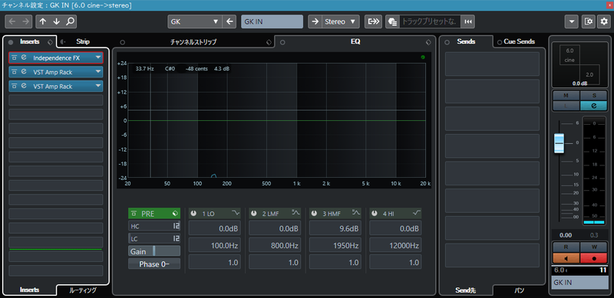Adjust the PRE Gain slider
The height and width of the screenshot is (298, 614).
[x=154, y=251]
